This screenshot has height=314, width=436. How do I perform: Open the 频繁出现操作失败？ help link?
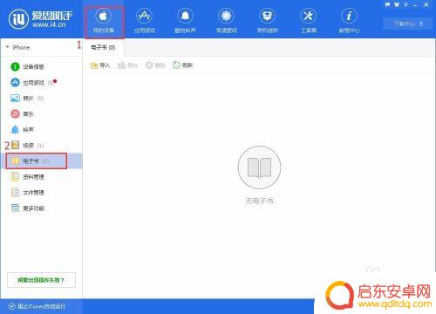tap(41, 280)
